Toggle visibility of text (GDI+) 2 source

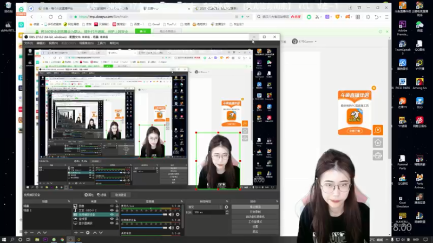point(112,210)
